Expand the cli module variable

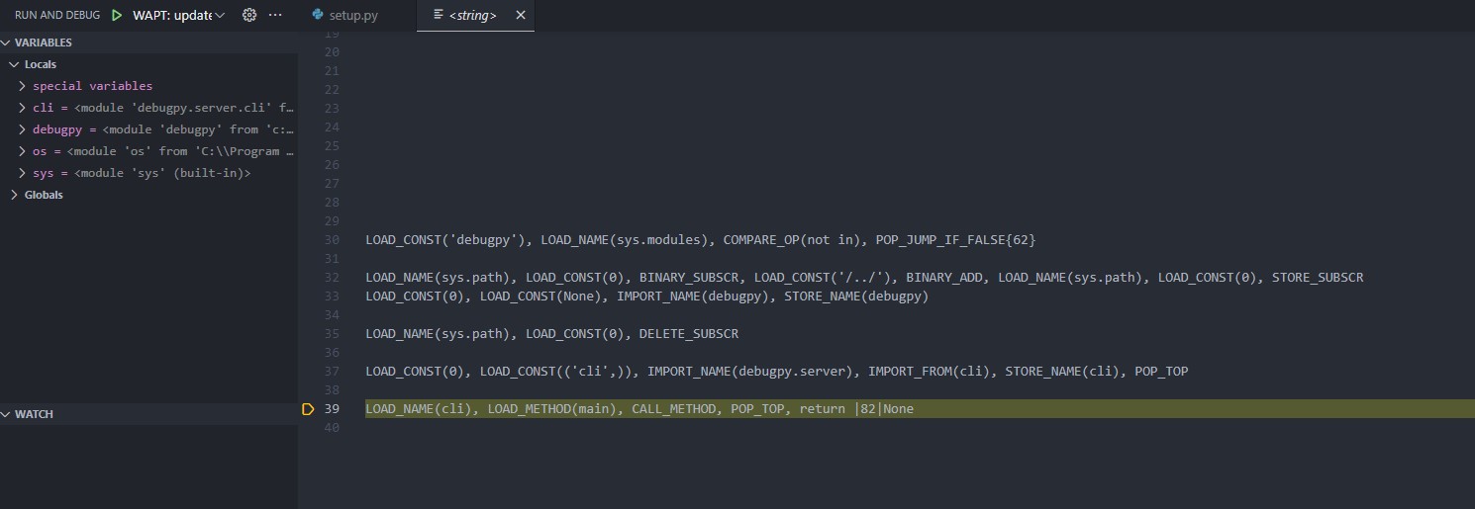coord(23,108)
